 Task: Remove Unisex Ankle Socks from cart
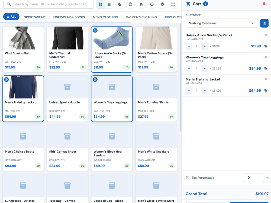point(266,35)
